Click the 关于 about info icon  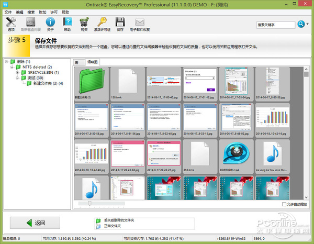[50, 24]
